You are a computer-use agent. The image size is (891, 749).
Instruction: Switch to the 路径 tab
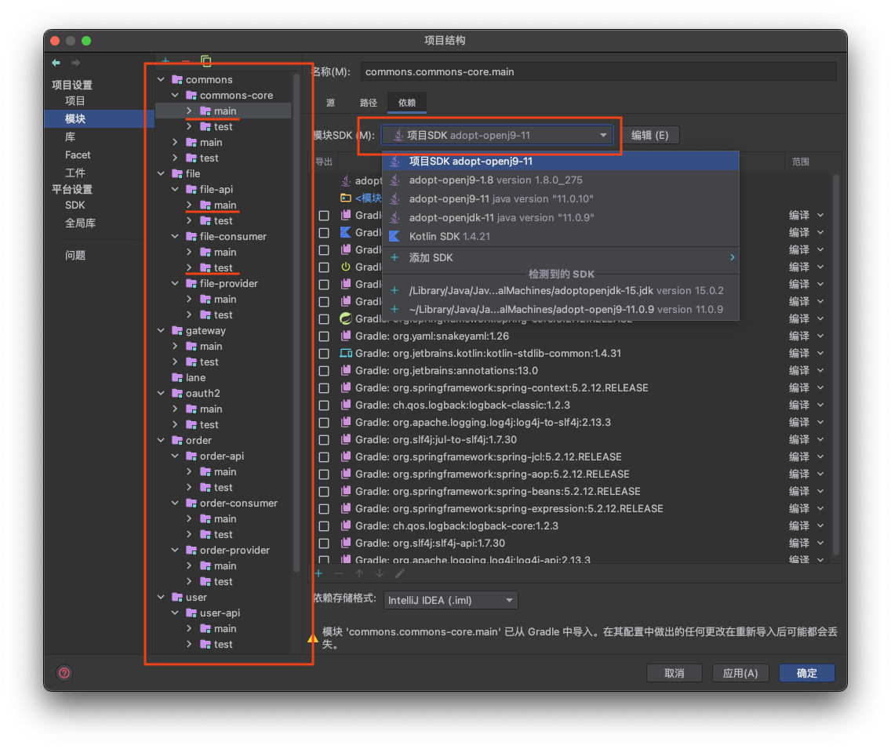[x=368, y=103]
